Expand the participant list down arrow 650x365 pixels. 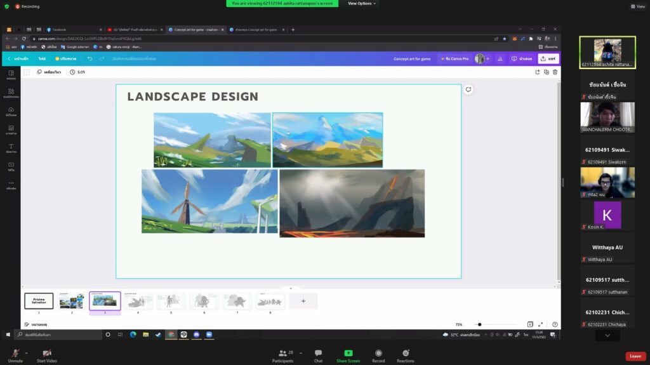[x=607, y=335]
